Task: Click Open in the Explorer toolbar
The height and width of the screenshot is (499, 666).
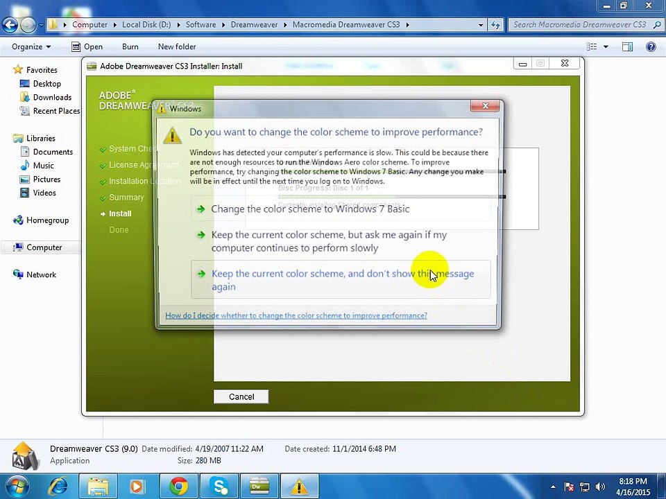Action: (87, 46)
